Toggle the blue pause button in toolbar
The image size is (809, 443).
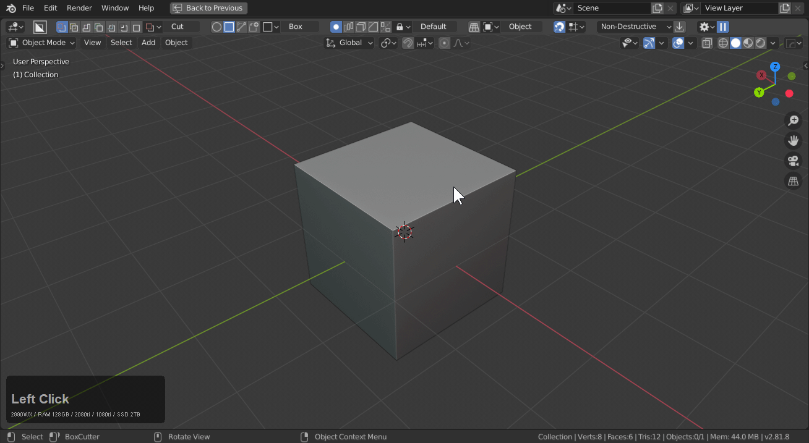pyautogui.click(x=723, y=27)
